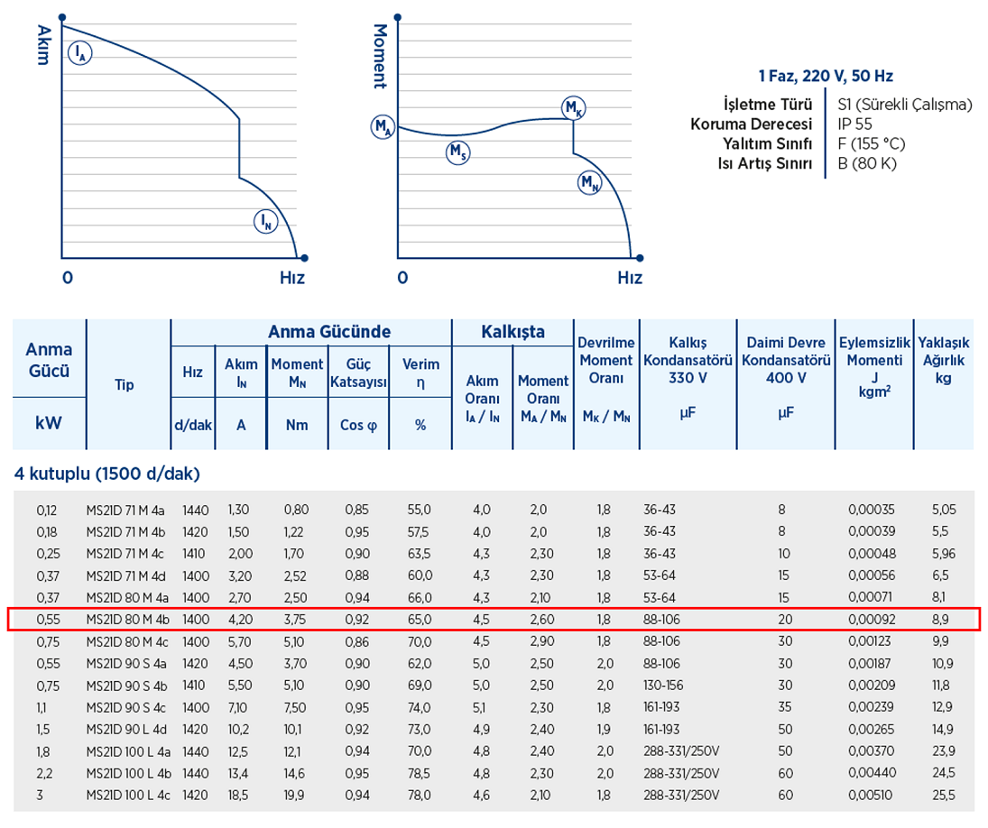Click the circled MN marker on moment chart
This screenshot has height=828, width=988.
[x=590, y=182]
